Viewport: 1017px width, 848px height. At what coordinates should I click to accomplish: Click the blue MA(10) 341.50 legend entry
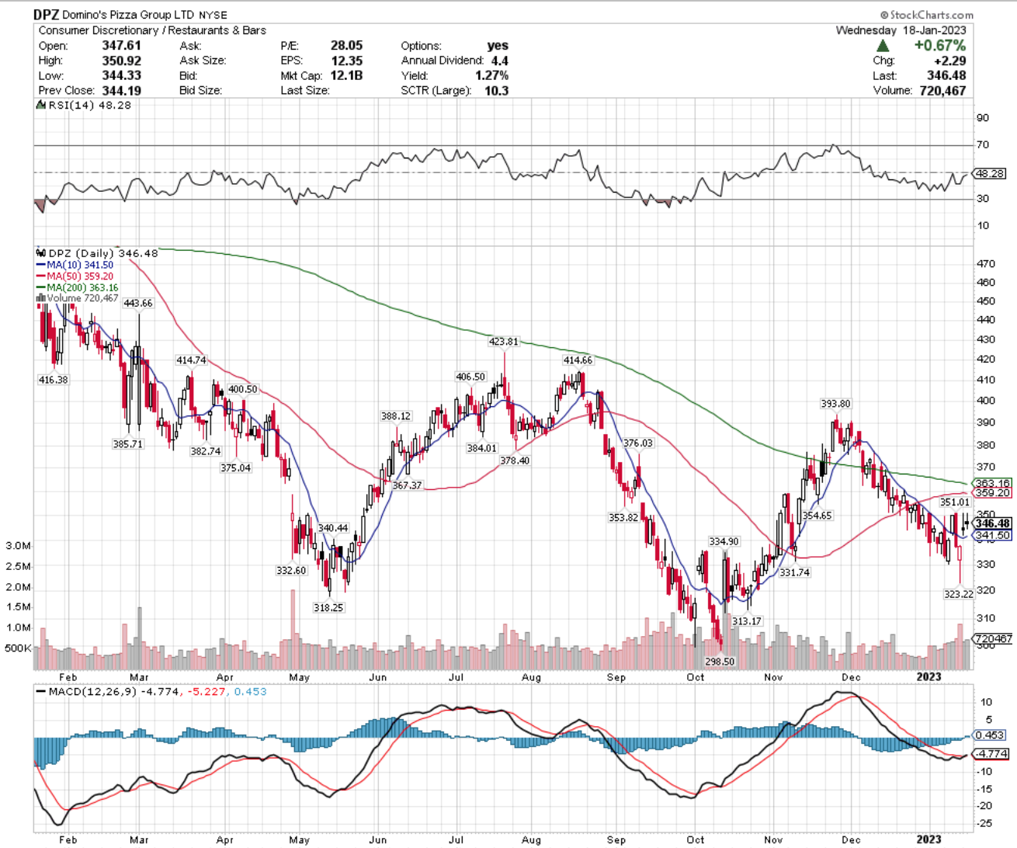pos(75,265)
